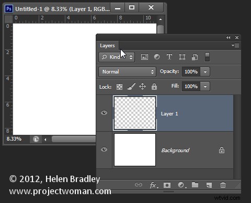Viewport: 251px width, 203px height.
Task: Minimize the Untitled-1 document window
Action: point(118,8)
